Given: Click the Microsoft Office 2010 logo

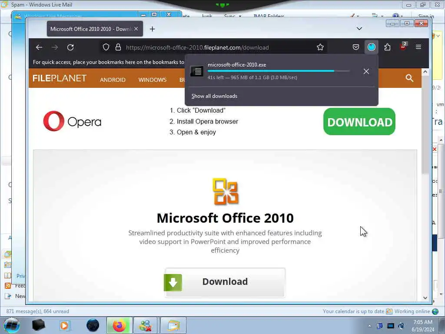Looking at the screenshot, I should point(226,191).
